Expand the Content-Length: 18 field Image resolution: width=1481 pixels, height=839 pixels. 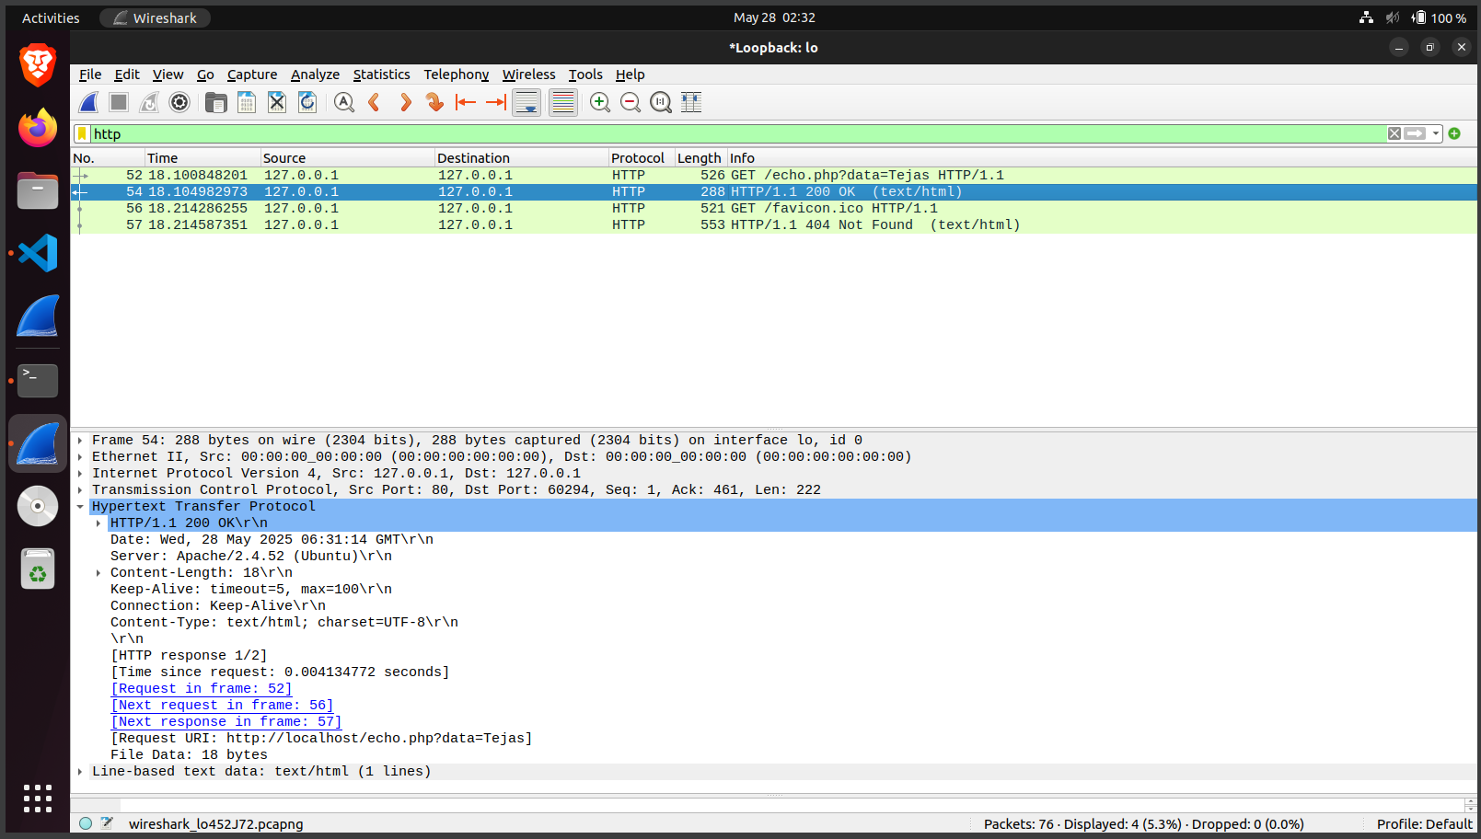point(98,573)
